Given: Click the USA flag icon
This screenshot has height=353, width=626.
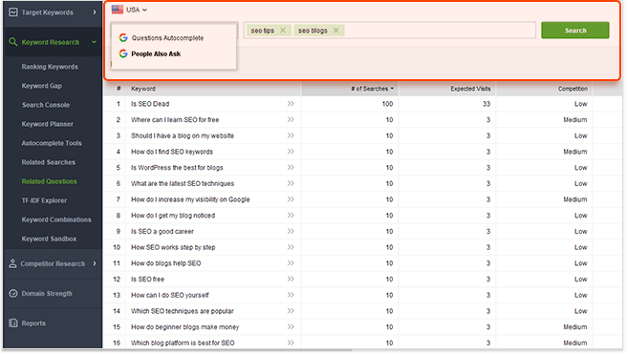Looking at the screenshot, I should point(118,10).
